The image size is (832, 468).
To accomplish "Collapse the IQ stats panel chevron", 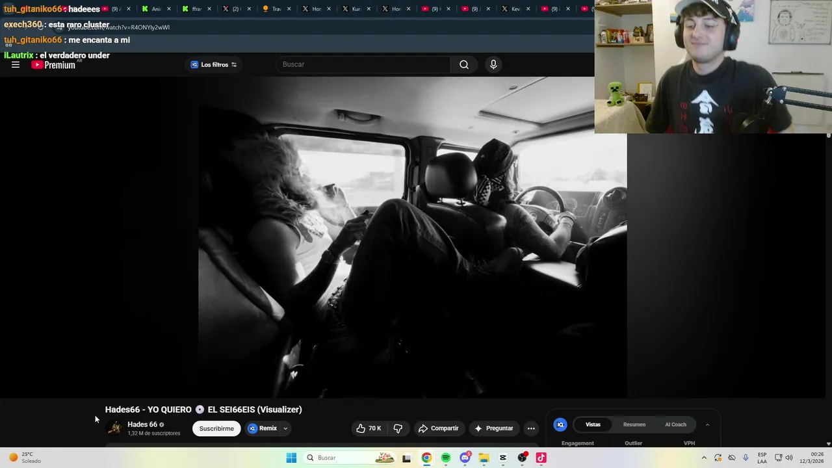I will [x=707, y=424].
